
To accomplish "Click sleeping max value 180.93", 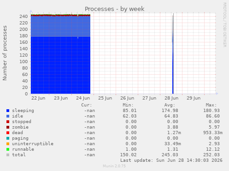I will tap(211, 111).
